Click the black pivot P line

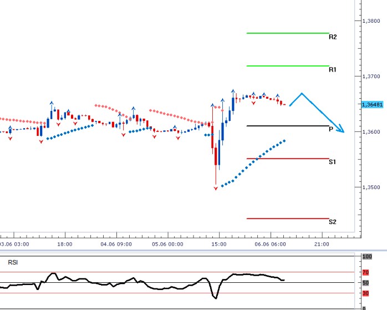click(x=288, y=126)
